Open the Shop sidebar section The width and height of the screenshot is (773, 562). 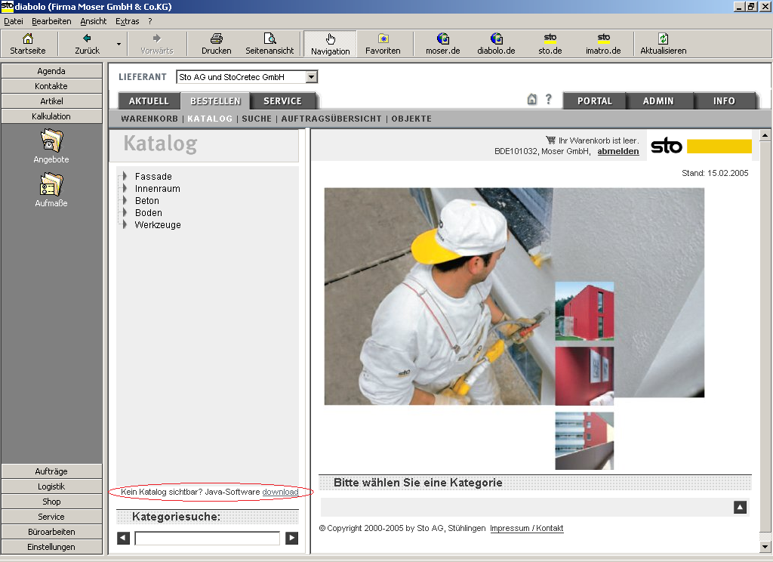pos(51,502)
